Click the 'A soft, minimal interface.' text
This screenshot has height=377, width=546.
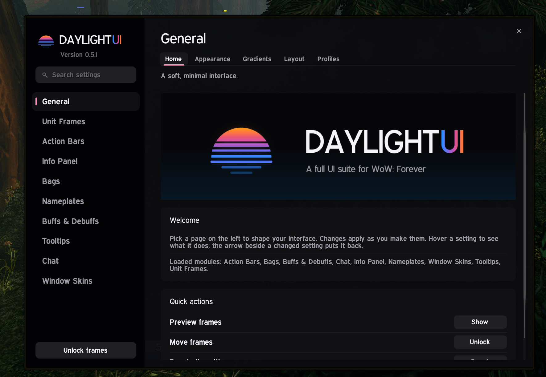pos(199,76)
